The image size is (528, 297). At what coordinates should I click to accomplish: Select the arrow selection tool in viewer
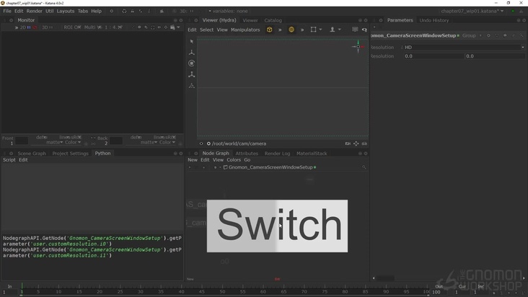(x=191, y=42)
